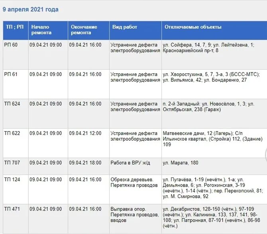The width and height of the screenshot is (267, 234).
Task: Select the 'ТП 622' cell
Action: [16, 143]
